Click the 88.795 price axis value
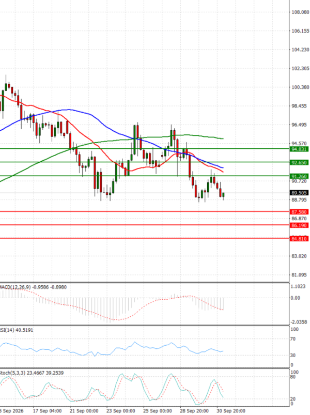This screenshot has height=415, width=310. pyautogui.click(x=299, y=200)
